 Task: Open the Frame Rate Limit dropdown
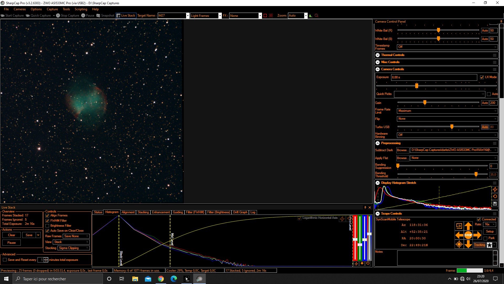(447, 111)
